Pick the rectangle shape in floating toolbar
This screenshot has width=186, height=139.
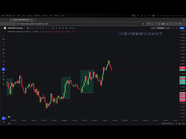pos(126,34)
